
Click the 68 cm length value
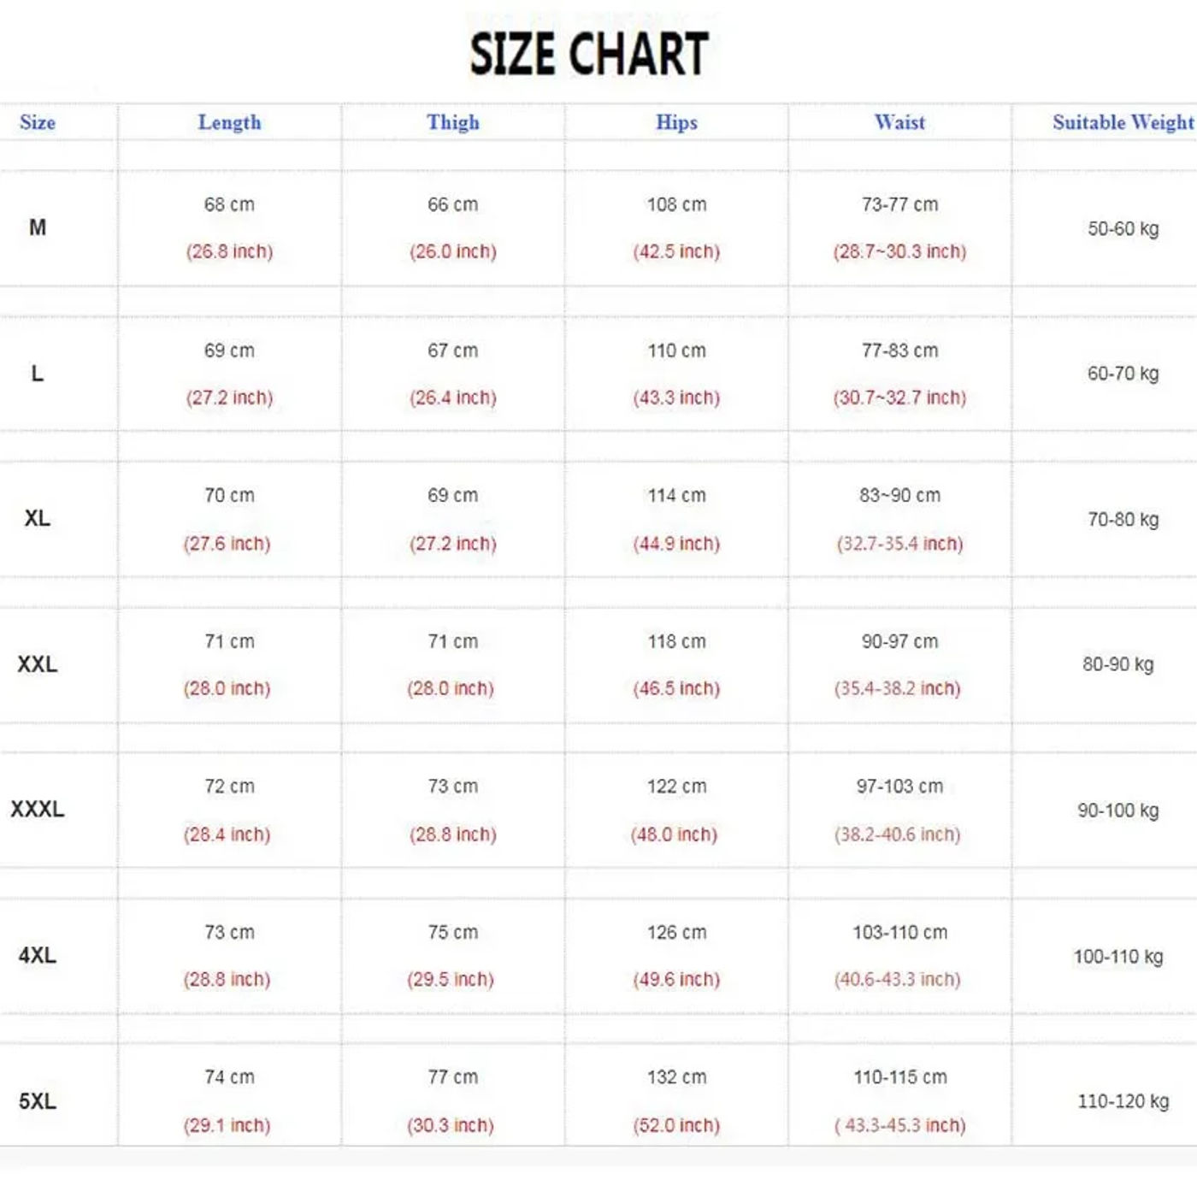click(x=229, y=205)
